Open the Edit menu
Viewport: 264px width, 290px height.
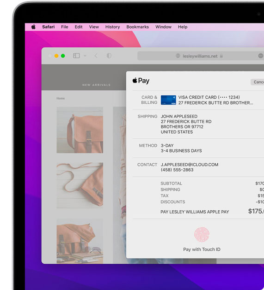coord(79,27)
